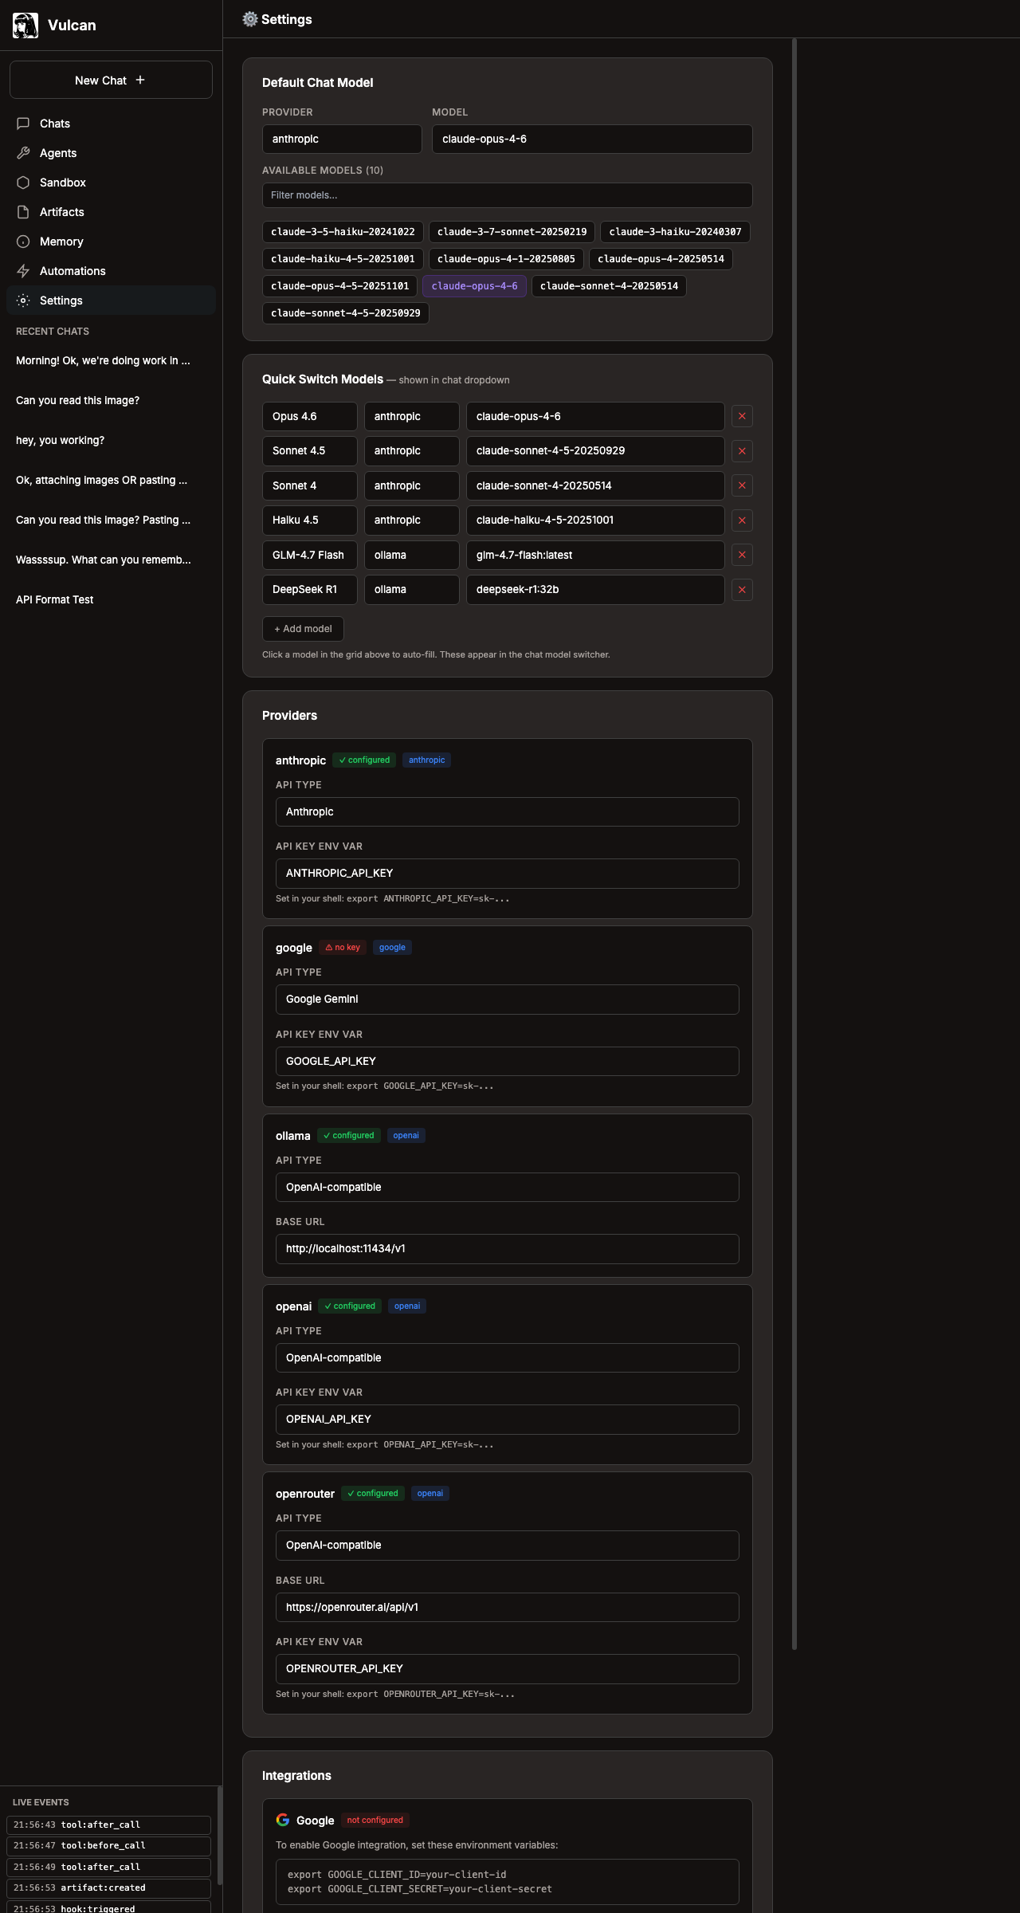The image size is (1020, 1913).
Task: Open Automations via lightning bolt icon
Action: pos(23,271)
